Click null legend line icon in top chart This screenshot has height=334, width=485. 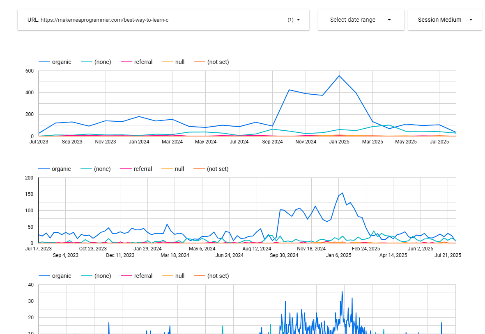click(168, 62)
